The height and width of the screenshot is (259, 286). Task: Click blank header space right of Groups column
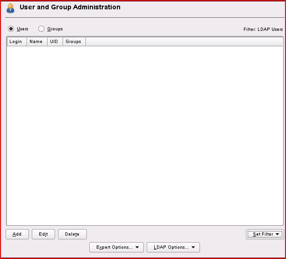(184, 42)
